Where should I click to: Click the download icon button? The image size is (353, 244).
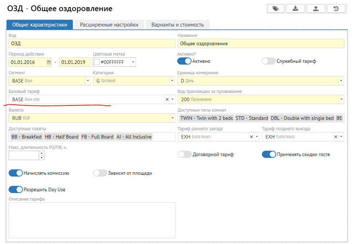pyautogui.click(x=296, y=9)
